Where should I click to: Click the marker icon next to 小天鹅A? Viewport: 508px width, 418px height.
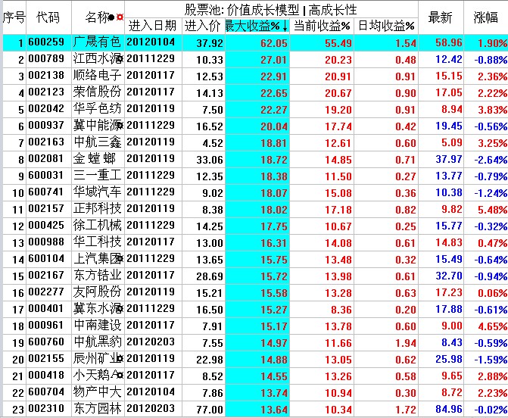coord(120,376)
